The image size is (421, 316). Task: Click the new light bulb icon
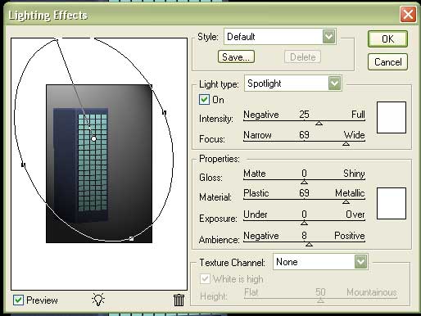coord(98,300)
